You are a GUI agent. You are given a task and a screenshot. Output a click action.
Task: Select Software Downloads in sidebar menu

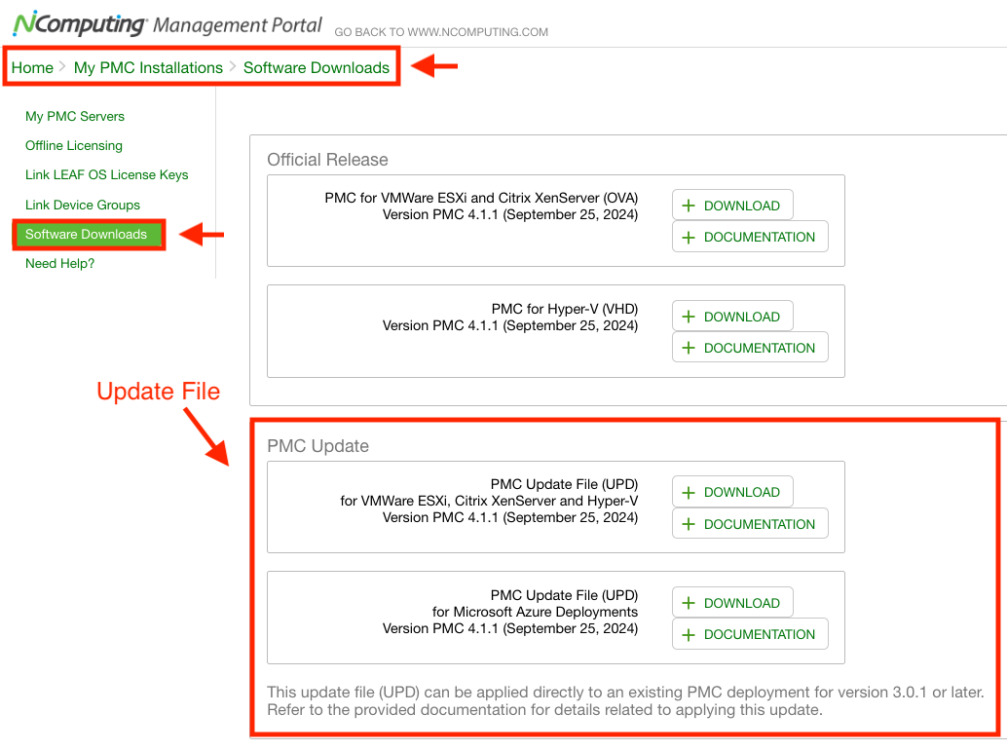[x=88, y=235]
